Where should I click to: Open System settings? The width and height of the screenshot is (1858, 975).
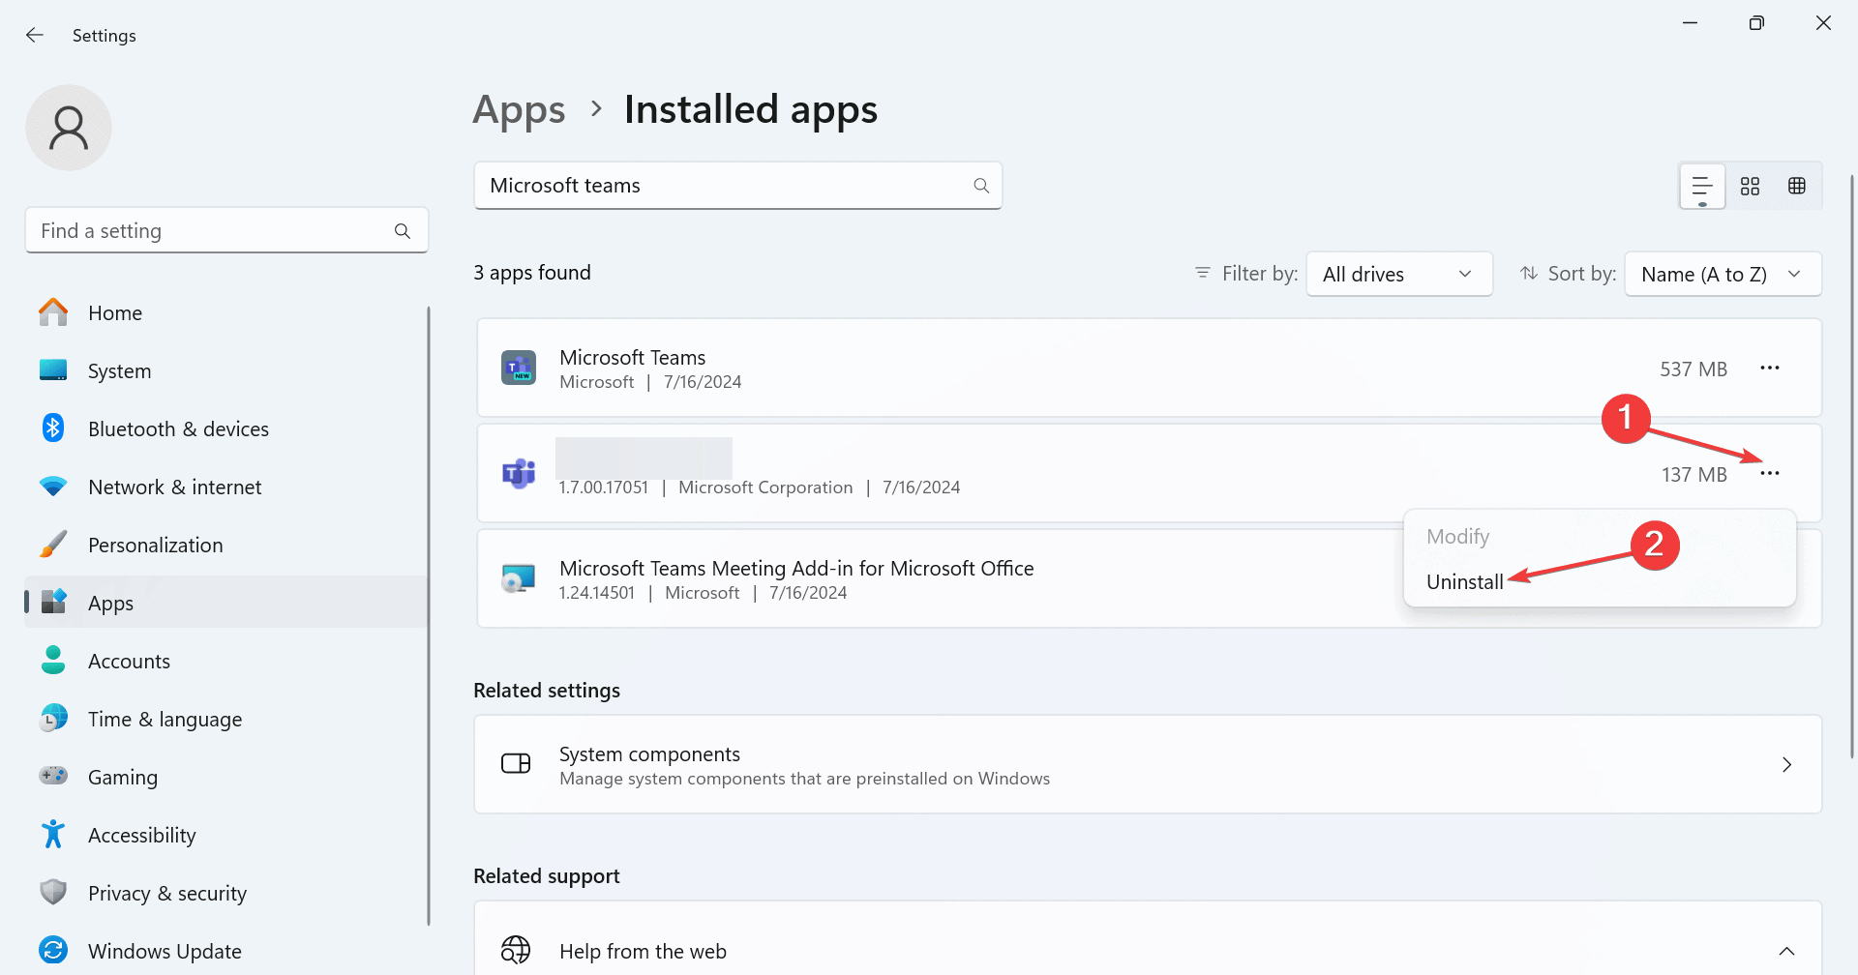pos(227,370)
